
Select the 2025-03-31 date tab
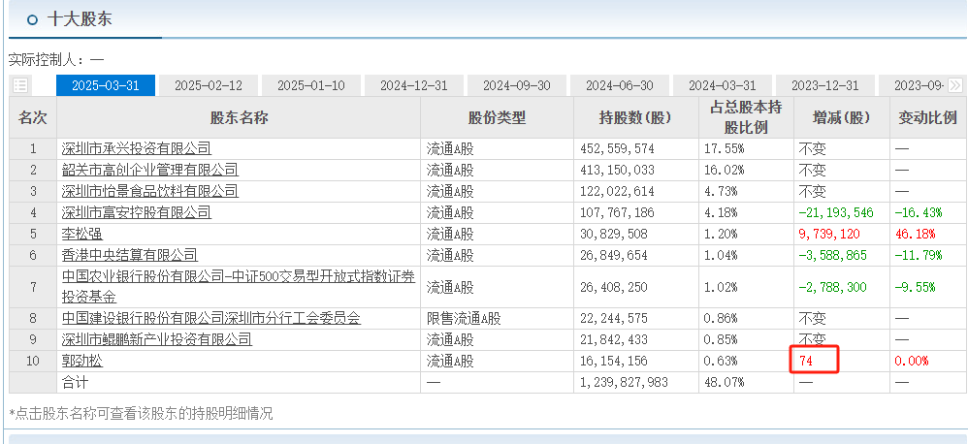click(106, 85)
